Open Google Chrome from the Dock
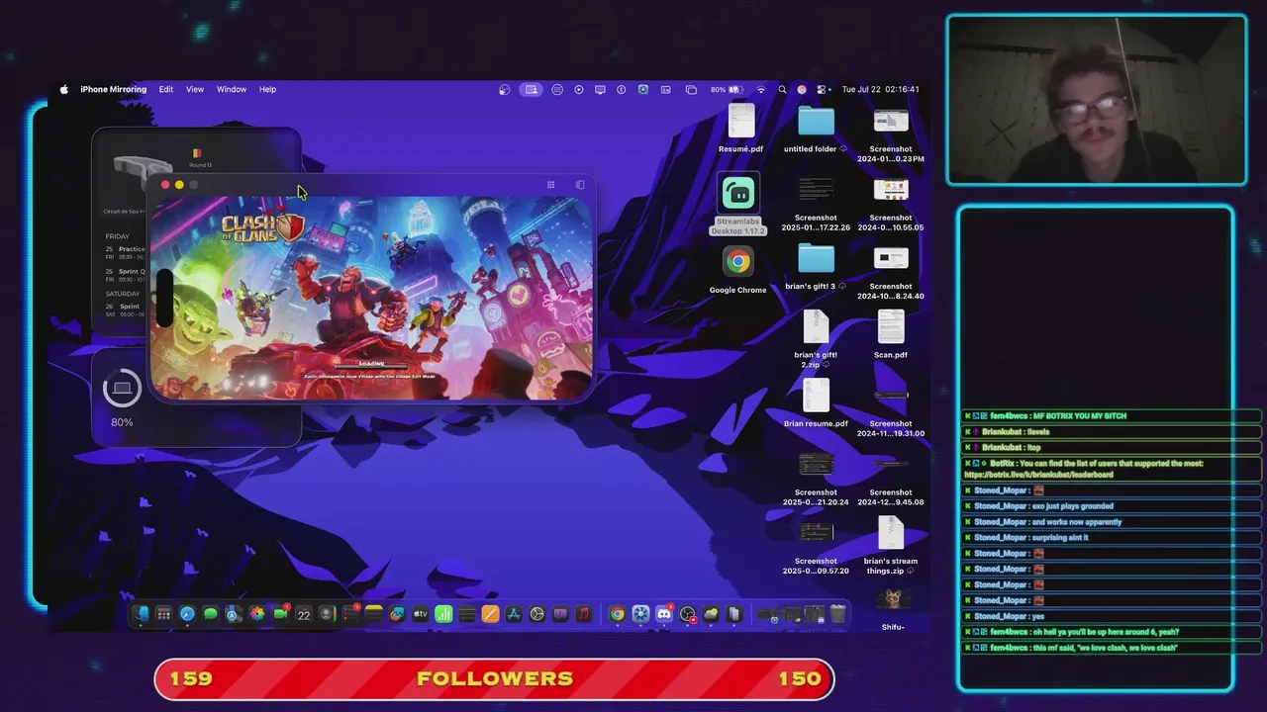Viewport: 1267px width, 712px height. 617,614
